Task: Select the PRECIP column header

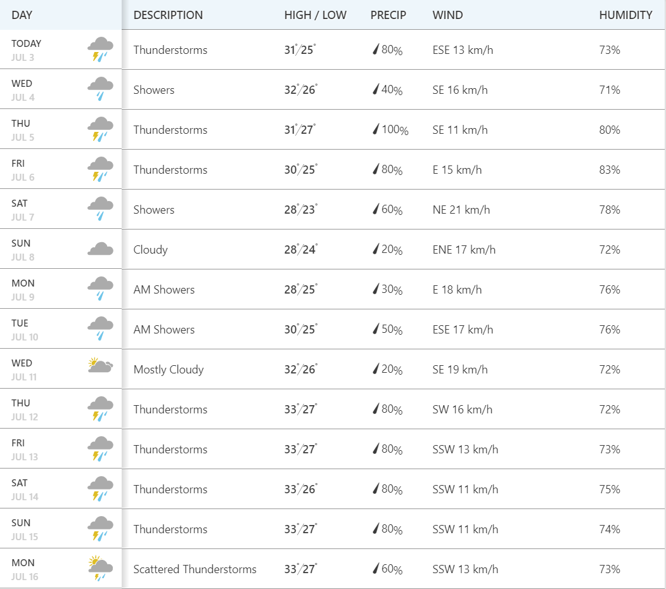Action: 388,15
